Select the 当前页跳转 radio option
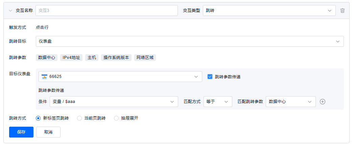353x146 pixels. (x=79, y=118)
